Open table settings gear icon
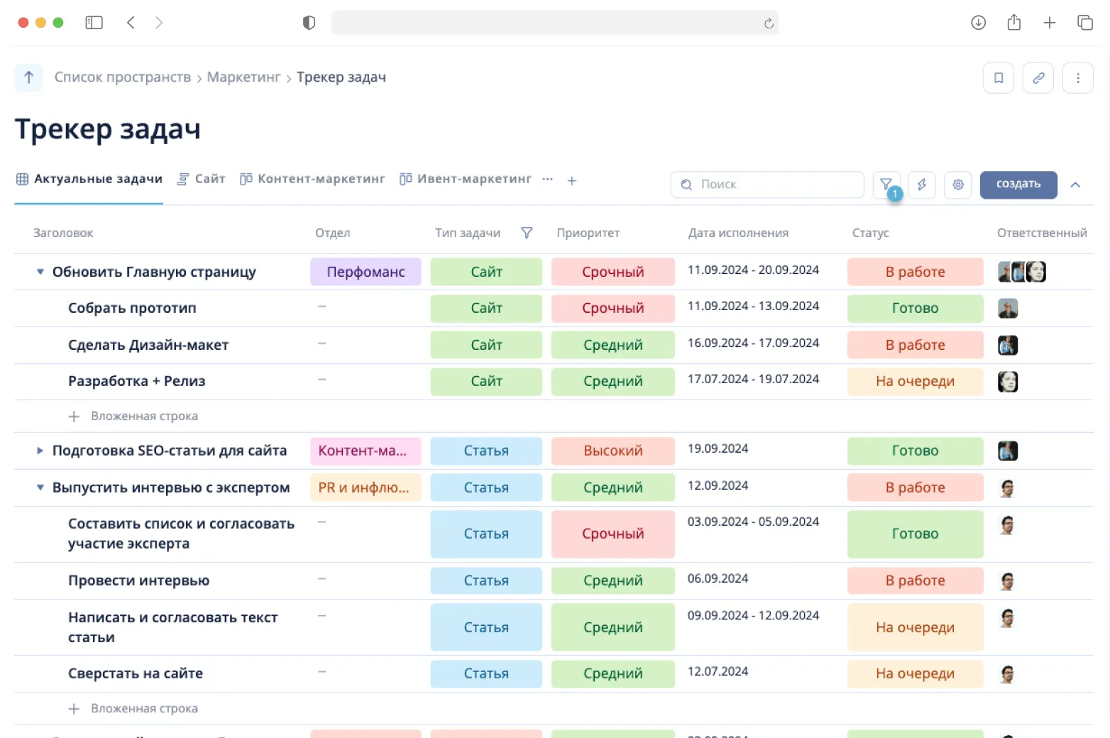The width and height of the screenshot is (1110, 738). (x=957, y=184)
